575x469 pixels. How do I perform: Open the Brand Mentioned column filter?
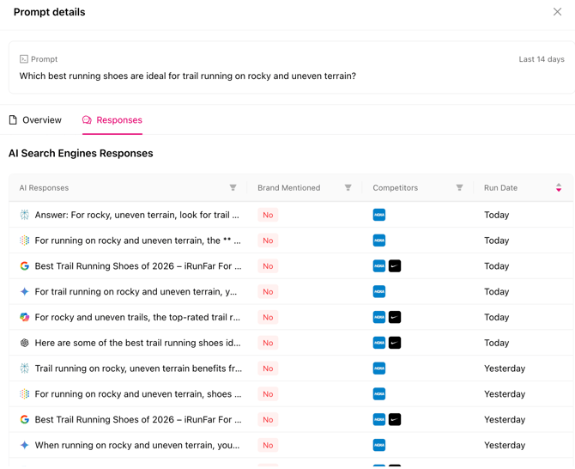click(x=348, y=188)
